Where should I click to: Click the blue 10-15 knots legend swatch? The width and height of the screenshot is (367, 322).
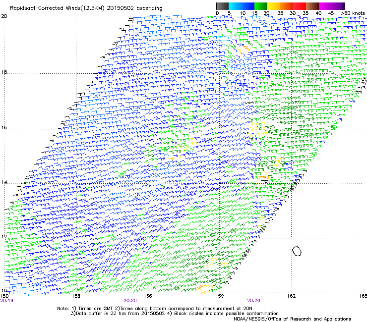[248, 6]
